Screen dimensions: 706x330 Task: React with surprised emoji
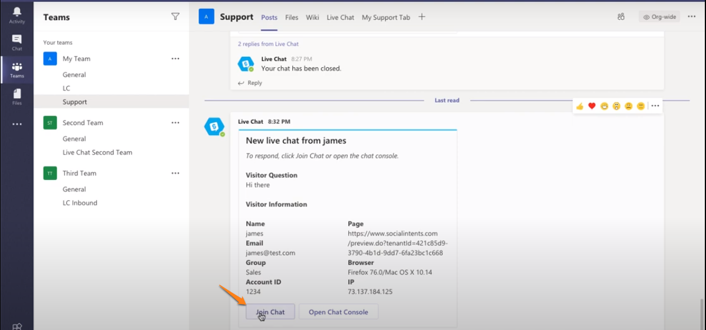(x=616, y=106)
